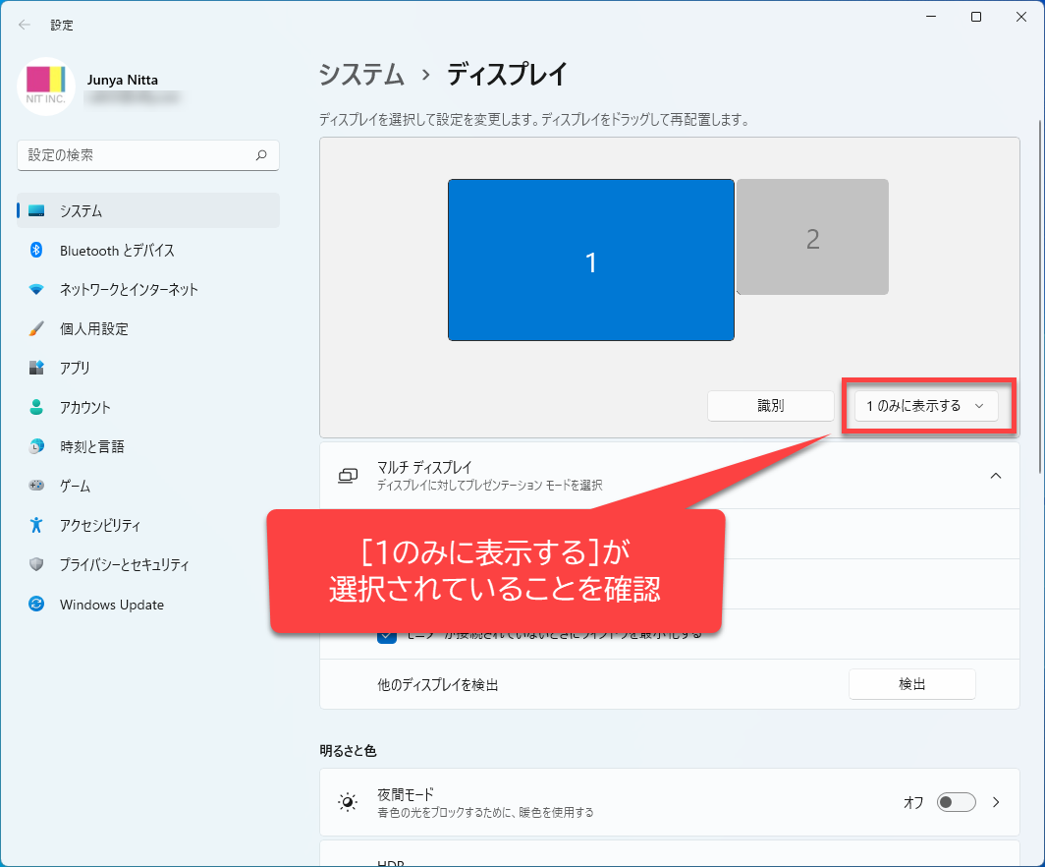Open the '1 のみに表示する' display mode dropdown

pyautogui.click(x=925, y=406)
